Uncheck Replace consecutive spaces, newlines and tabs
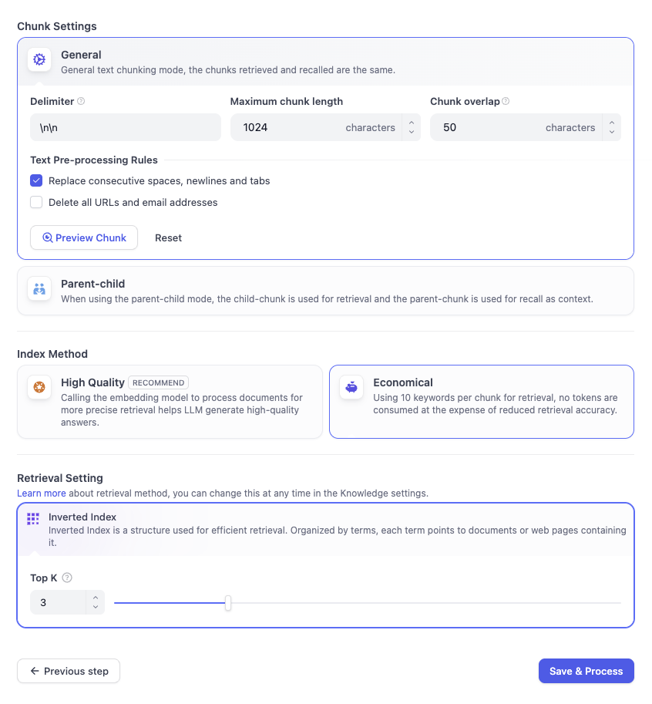The height and width of the screenshot is (704, 652). click(36, 181)
